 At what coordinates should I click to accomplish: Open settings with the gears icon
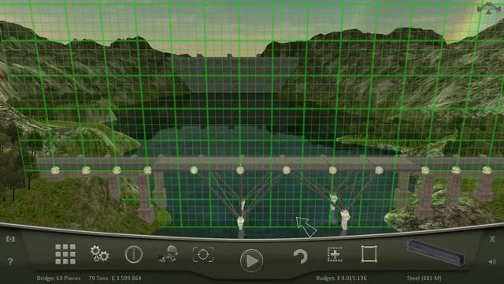tap(99, 254)
